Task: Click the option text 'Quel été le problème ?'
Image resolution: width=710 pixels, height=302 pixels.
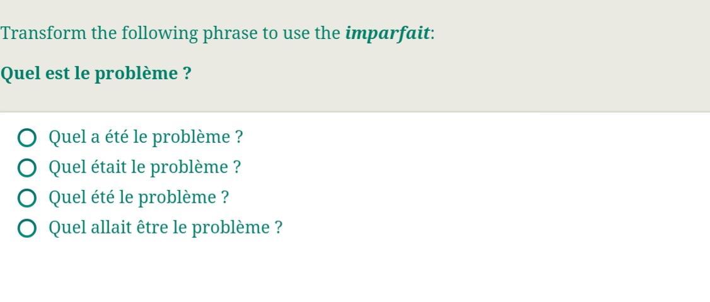Action: click(139, 198)
